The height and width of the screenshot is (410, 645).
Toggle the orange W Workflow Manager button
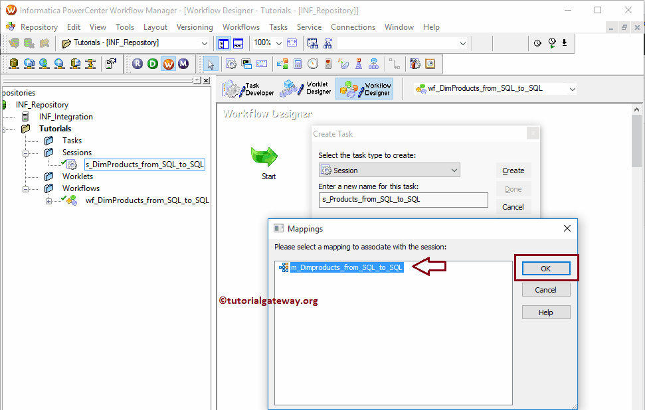[x=168, y=64]
